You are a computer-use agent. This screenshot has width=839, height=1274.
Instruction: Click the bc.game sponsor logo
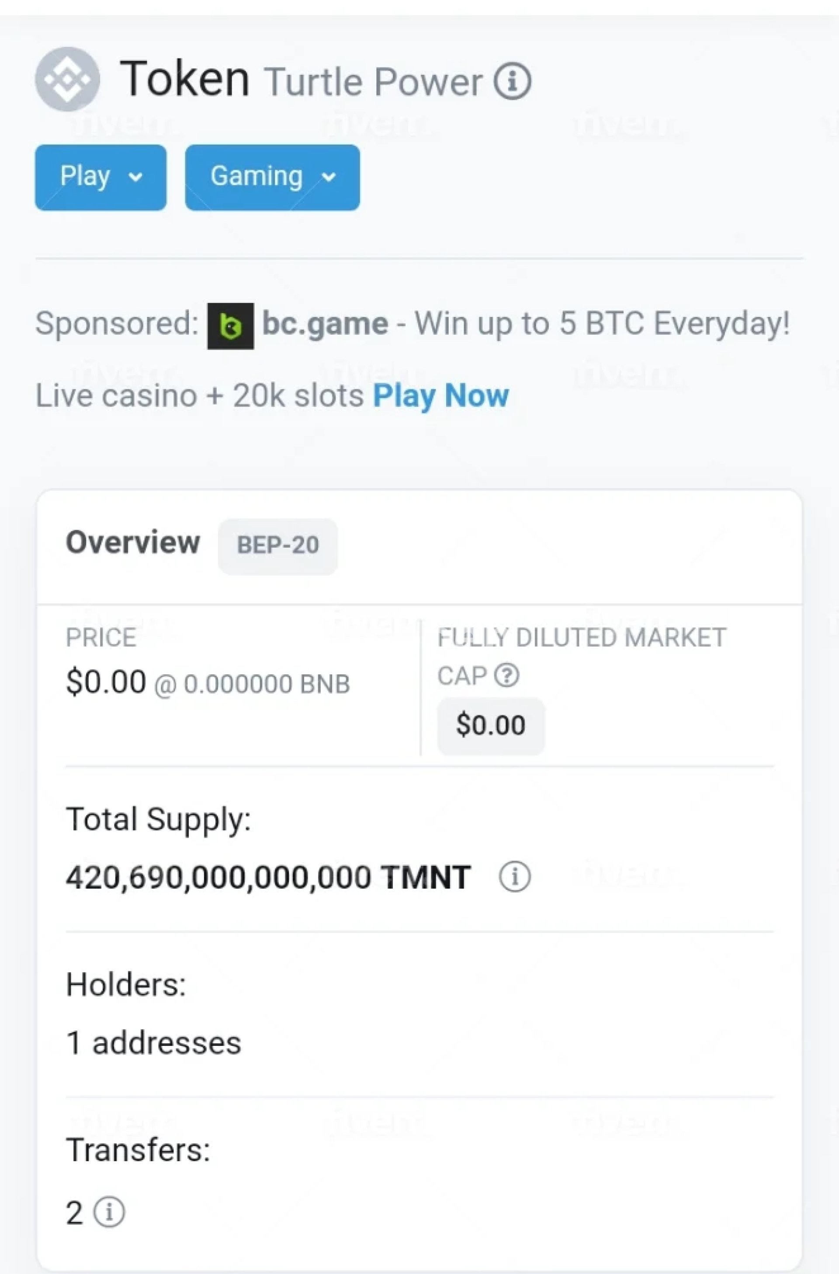coord(231,326)
